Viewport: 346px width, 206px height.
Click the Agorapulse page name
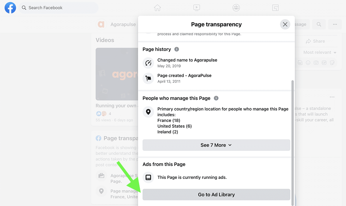(123, 24)
